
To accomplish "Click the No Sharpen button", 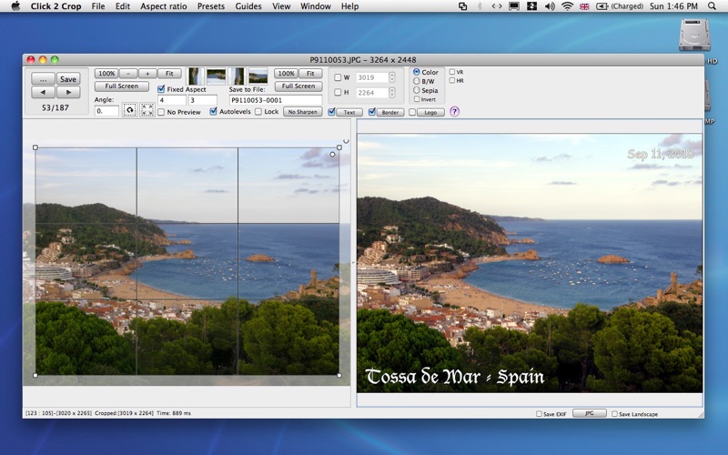I will pyautogui.click(x=303, y=112).
